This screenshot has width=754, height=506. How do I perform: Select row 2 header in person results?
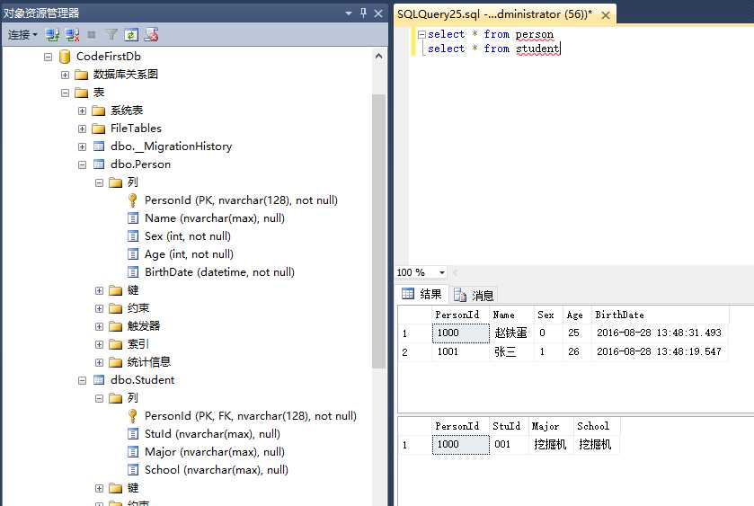(414, 352)
